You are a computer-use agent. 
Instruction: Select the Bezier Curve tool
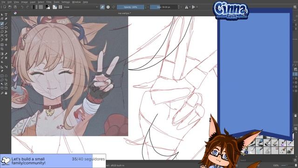[x=2, y=36]
